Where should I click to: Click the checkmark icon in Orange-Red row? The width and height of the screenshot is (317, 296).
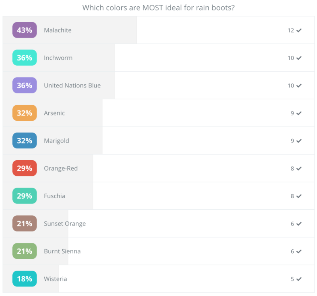tap(299, 169)
